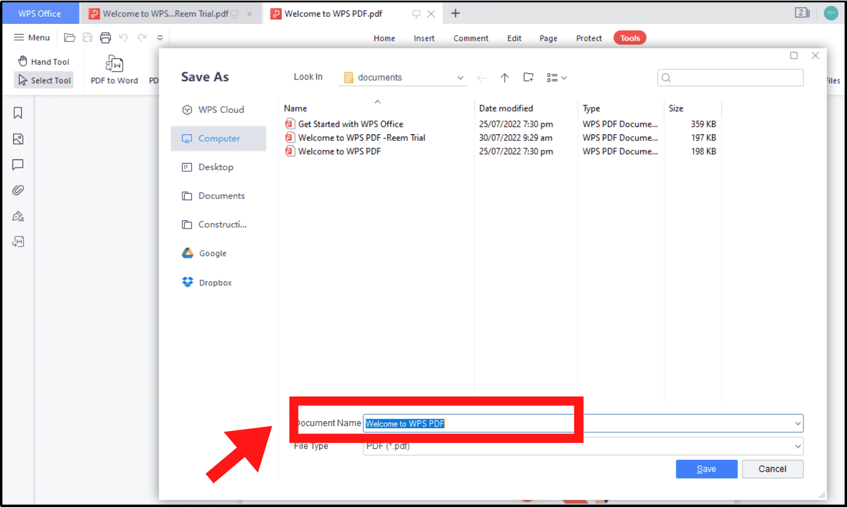Select WPS Cloud location
Image resolution: width=847 pixels, height=507 pixels.
click(x=218, y=110)
